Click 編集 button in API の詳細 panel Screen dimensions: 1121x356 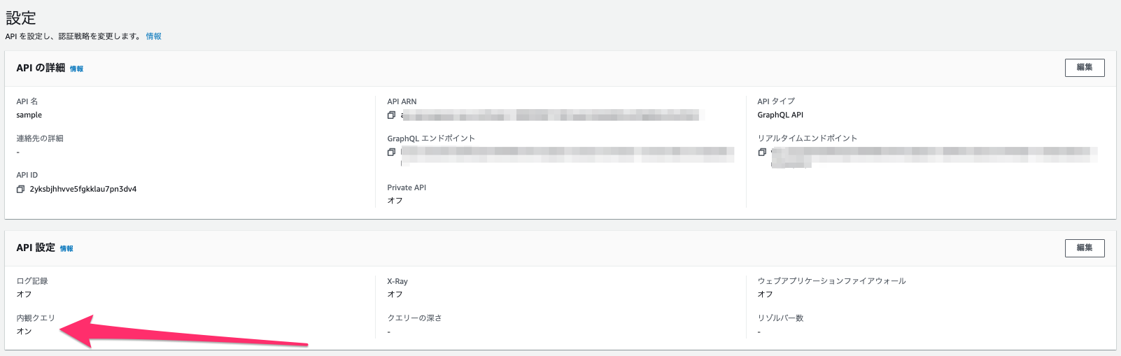[x=1085, y=68]
